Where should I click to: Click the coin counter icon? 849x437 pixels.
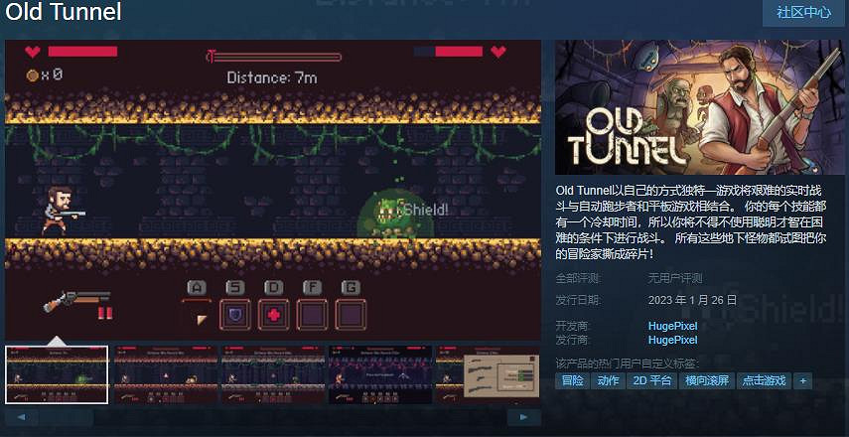(33, 75)
